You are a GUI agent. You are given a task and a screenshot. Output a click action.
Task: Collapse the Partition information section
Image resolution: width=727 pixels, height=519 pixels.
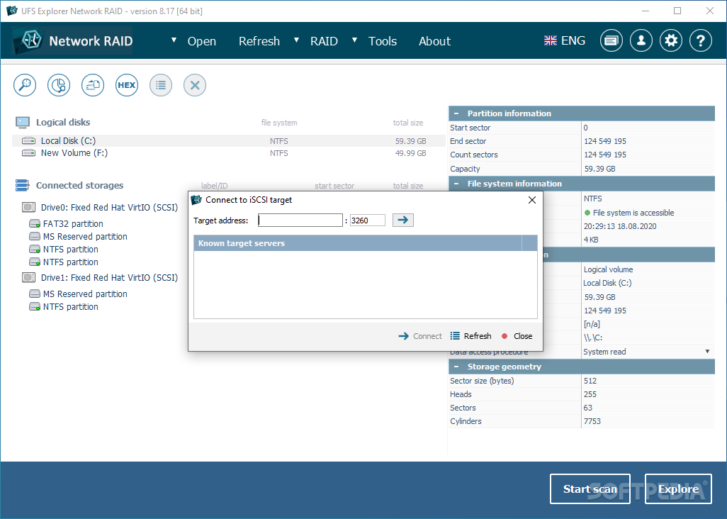(x=456, y=113)
